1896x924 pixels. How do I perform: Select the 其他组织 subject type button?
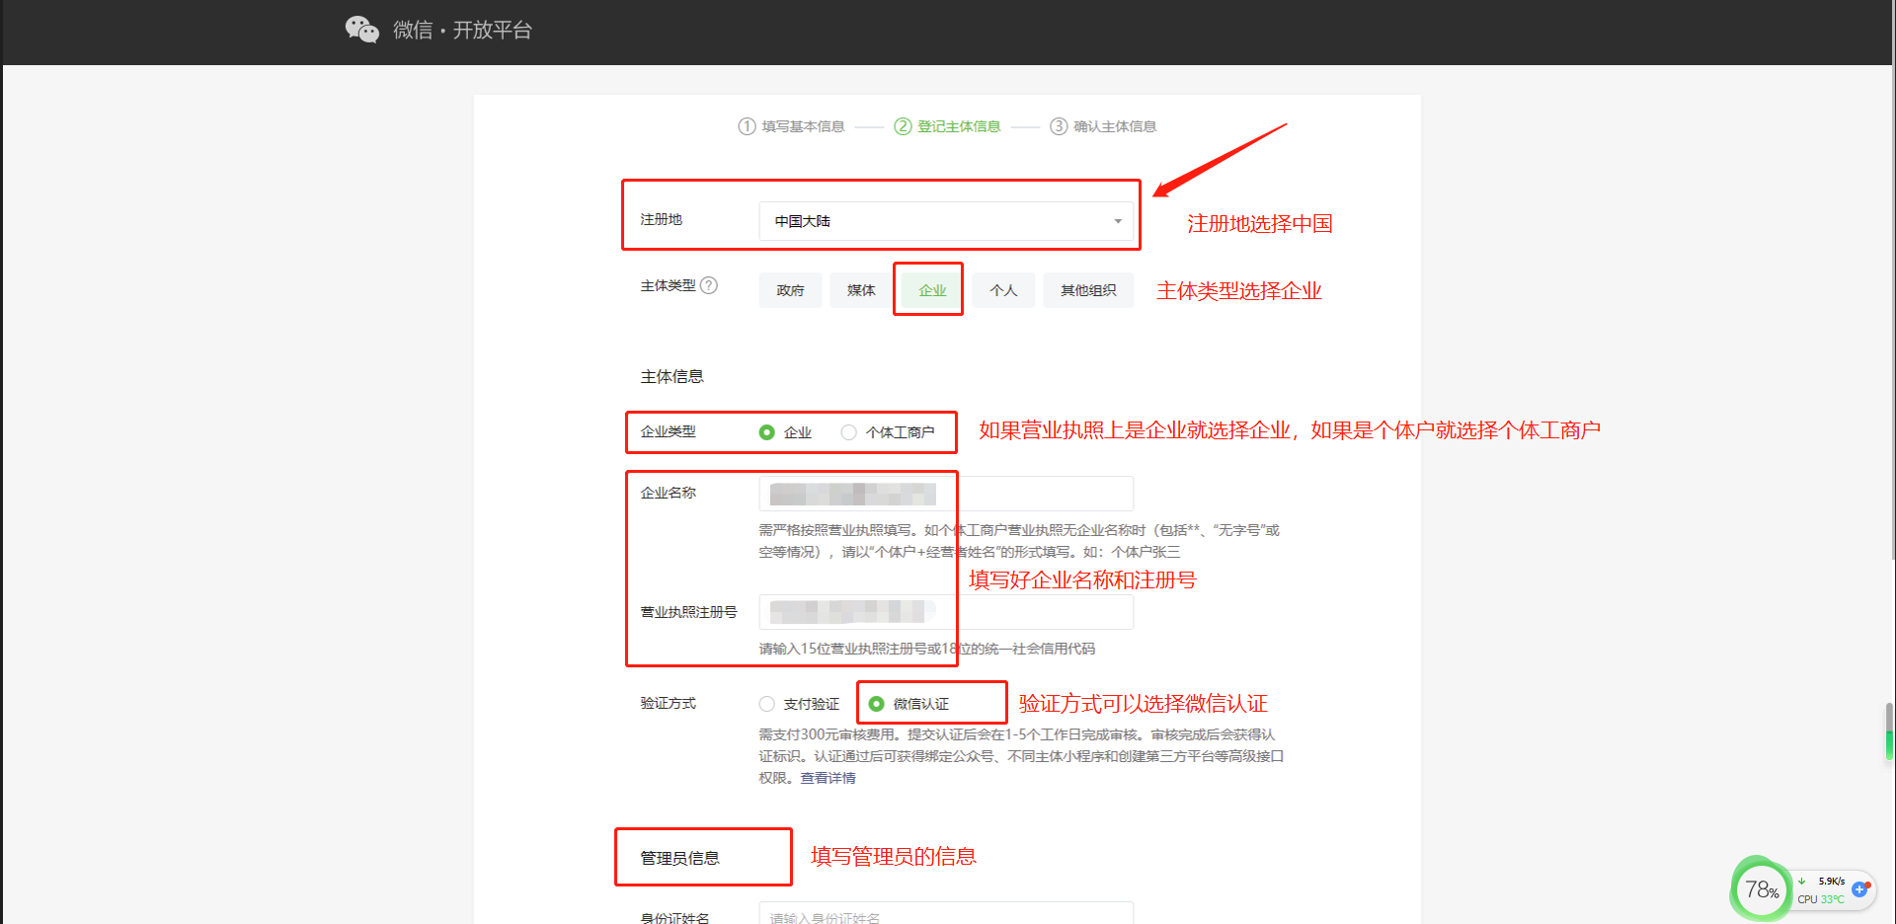(1087, 290)
